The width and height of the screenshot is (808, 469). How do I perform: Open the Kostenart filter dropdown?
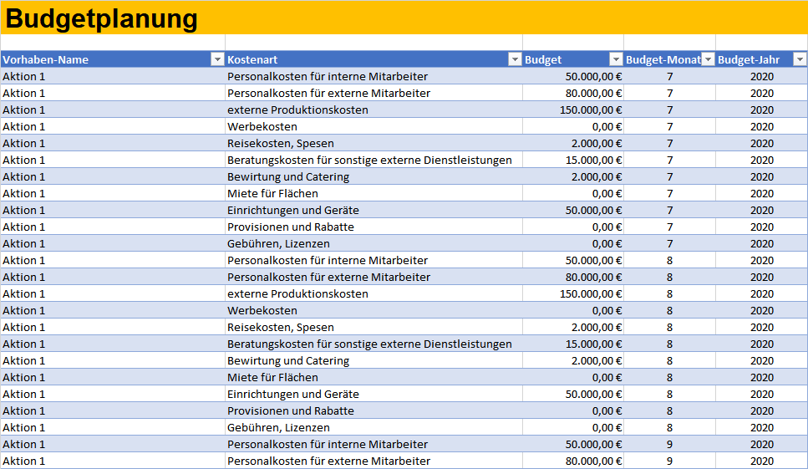[515, 60]
